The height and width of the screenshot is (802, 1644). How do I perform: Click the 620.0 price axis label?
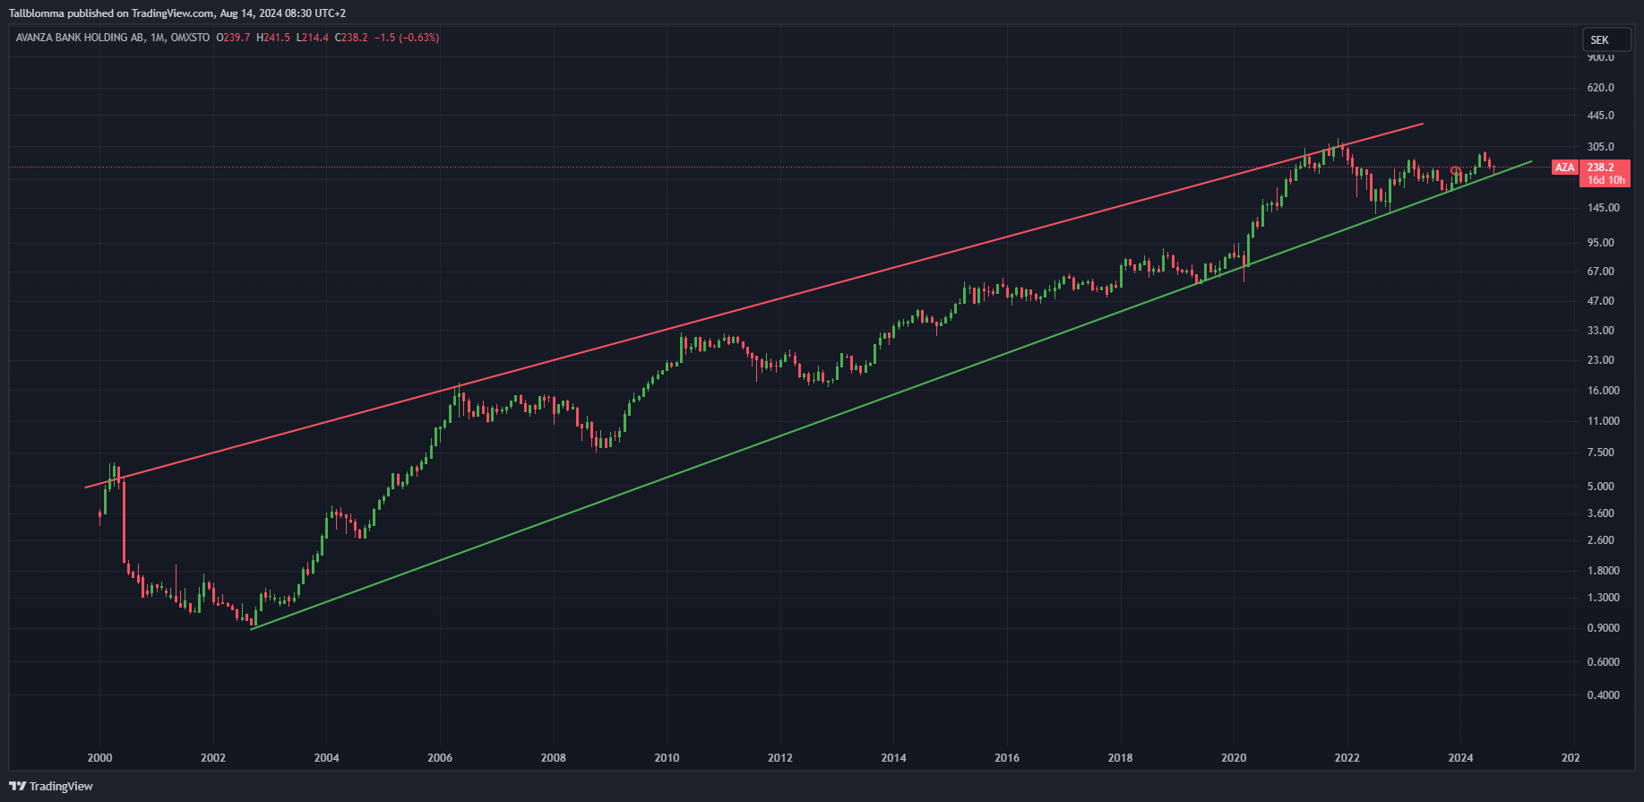[x=1600, y=88]
